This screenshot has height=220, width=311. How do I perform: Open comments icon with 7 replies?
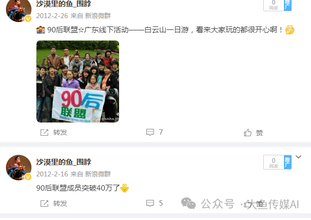(150, 132)
